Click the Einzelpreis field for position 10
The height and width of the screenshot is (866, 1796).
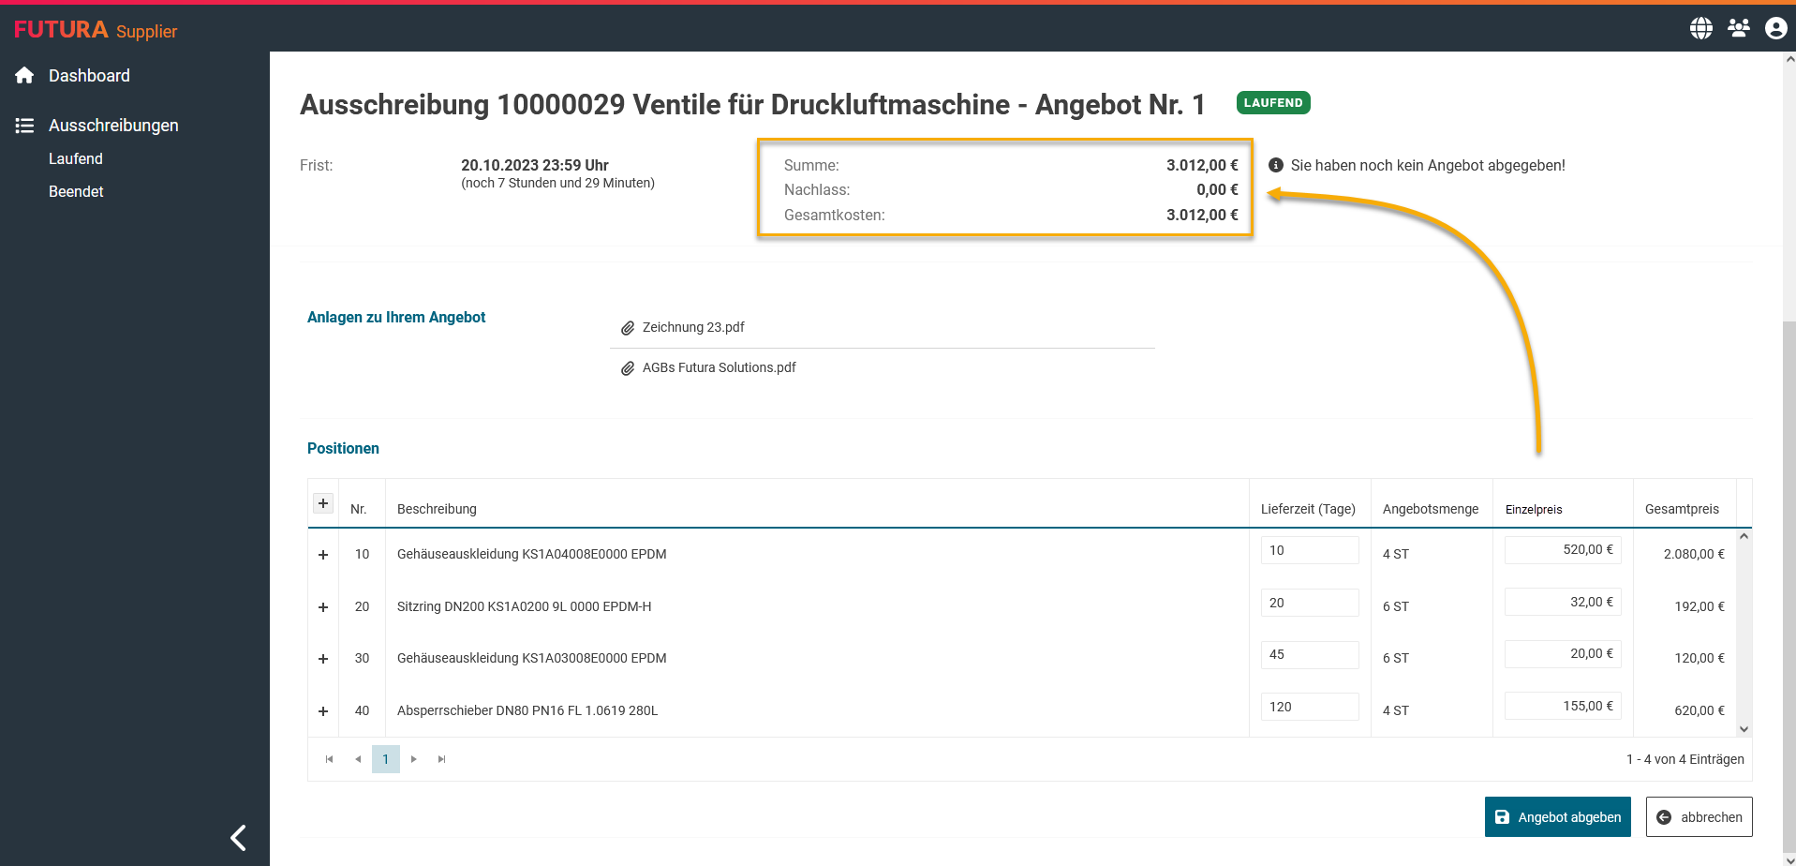[x=1562, y=550]
